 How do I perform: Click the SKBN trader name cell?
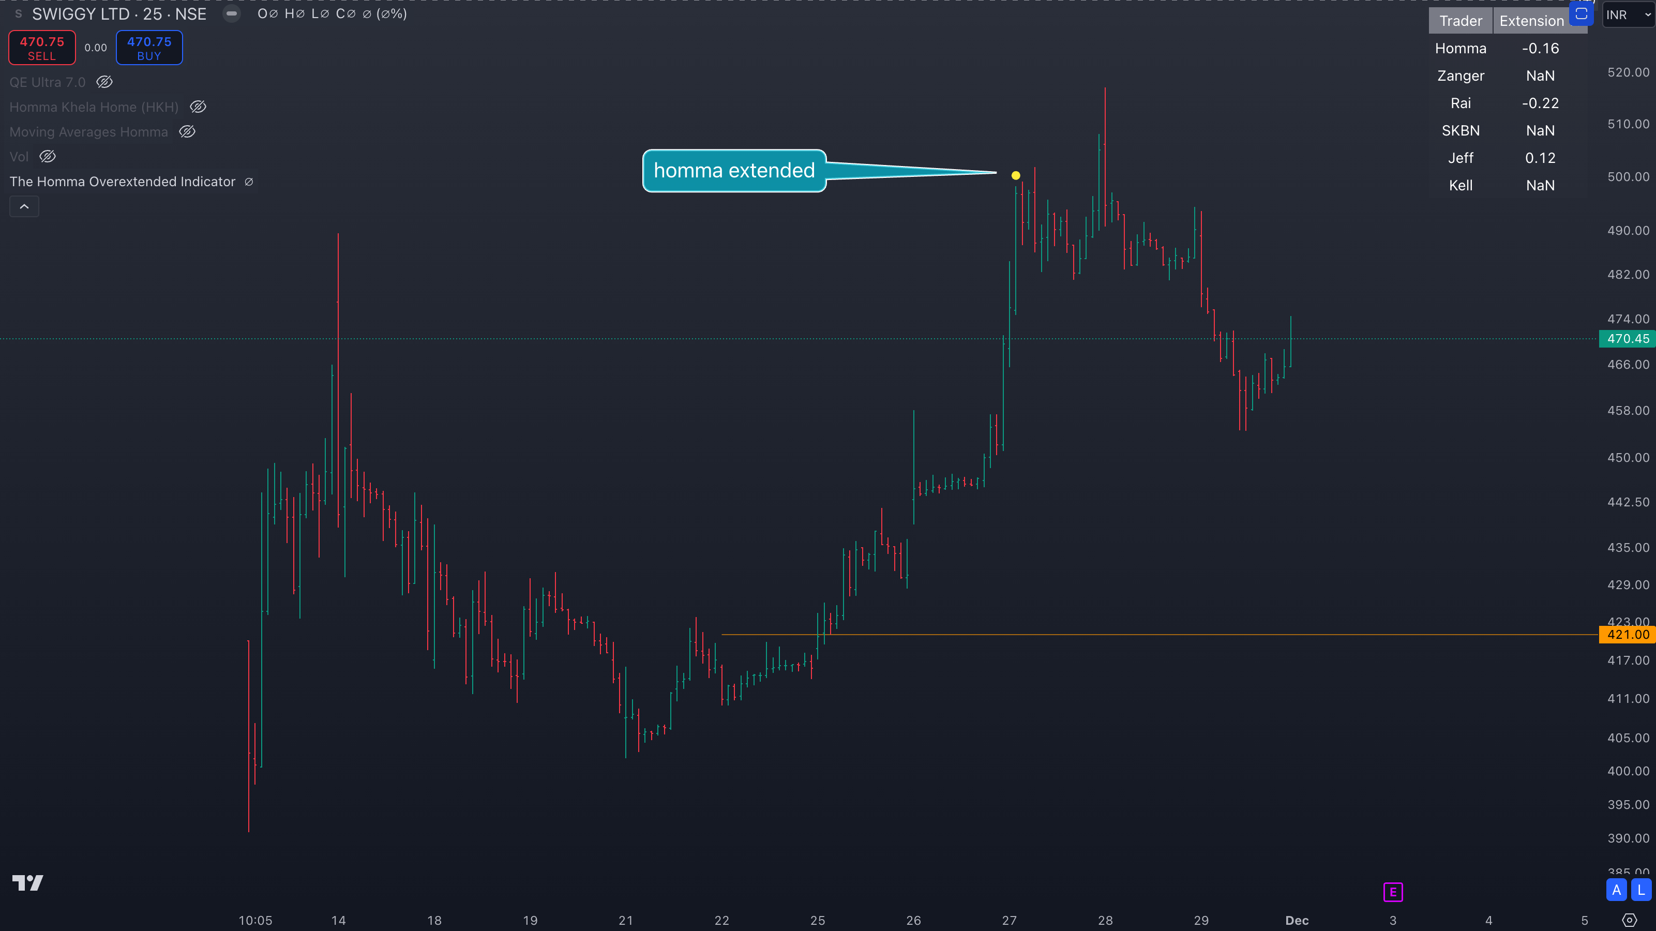[1461, 130]
